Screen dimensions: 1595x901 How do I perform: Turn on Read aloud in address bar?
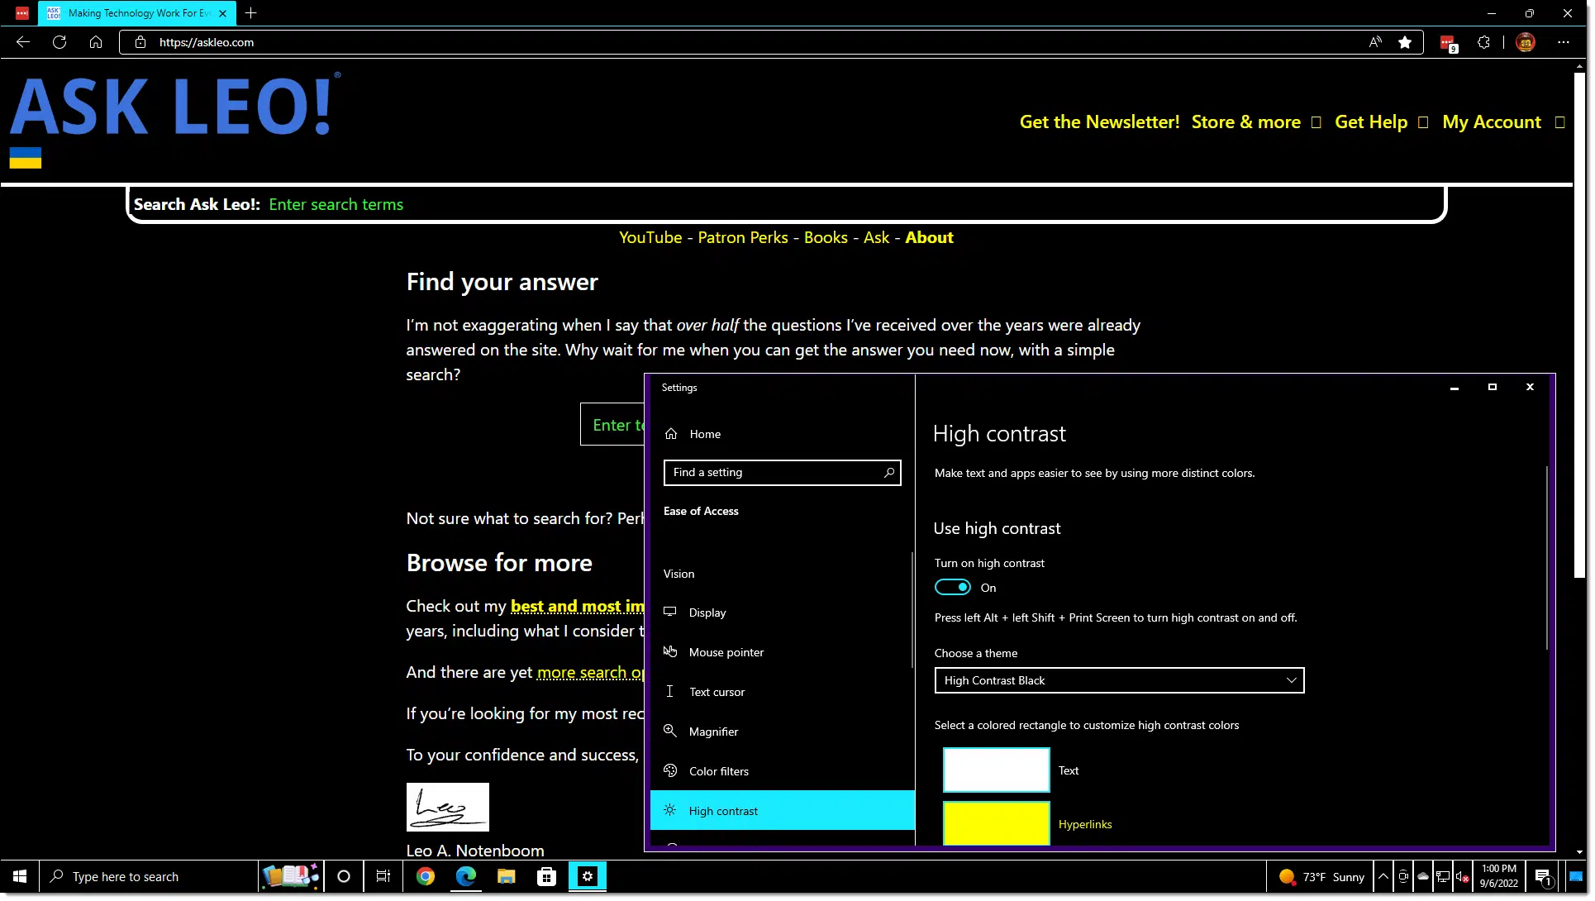[1375, 42]
